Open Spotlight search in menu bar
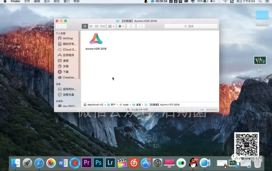272x171 pixels. (260, 1)
